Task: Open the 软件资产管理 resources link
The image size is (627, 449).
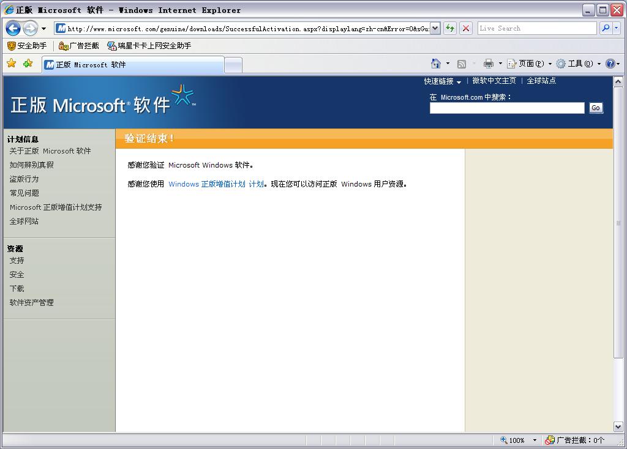Action: click(32, 303)
